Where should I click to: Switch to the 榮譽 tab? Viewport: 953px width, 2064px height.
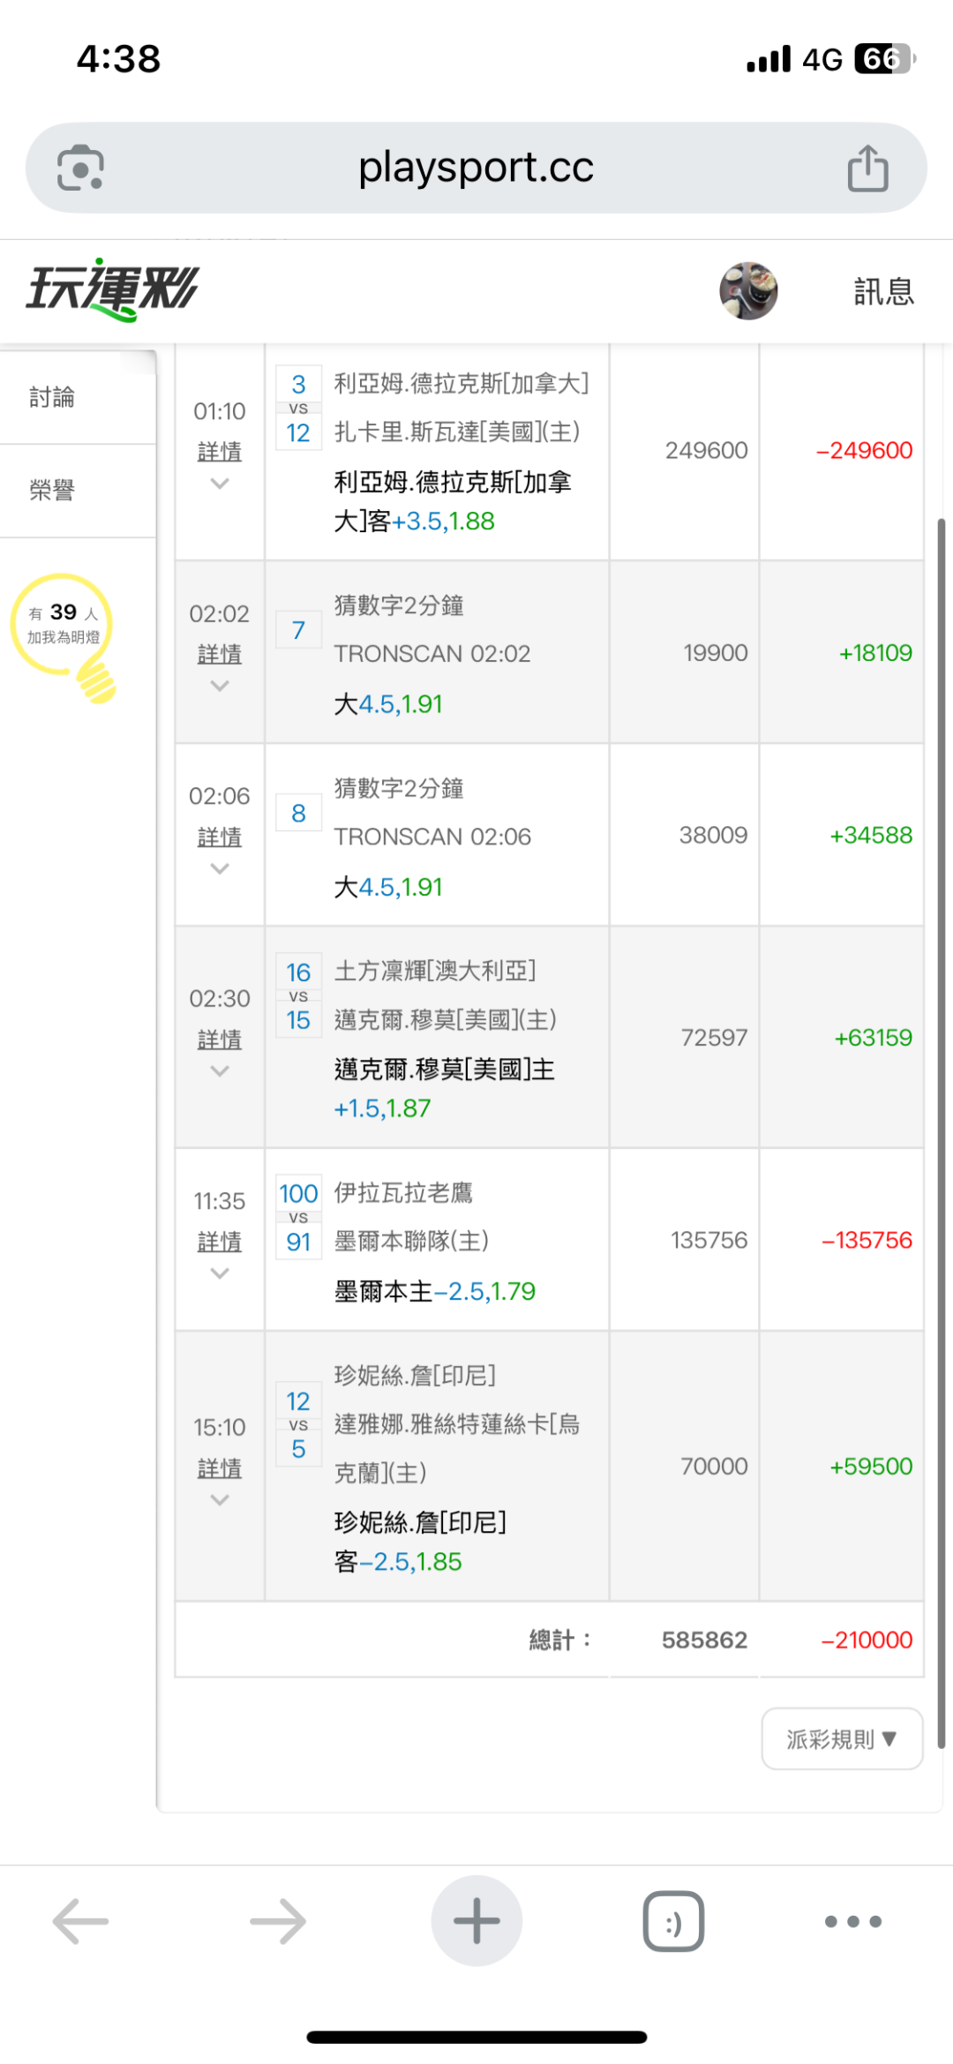point(53,490)
